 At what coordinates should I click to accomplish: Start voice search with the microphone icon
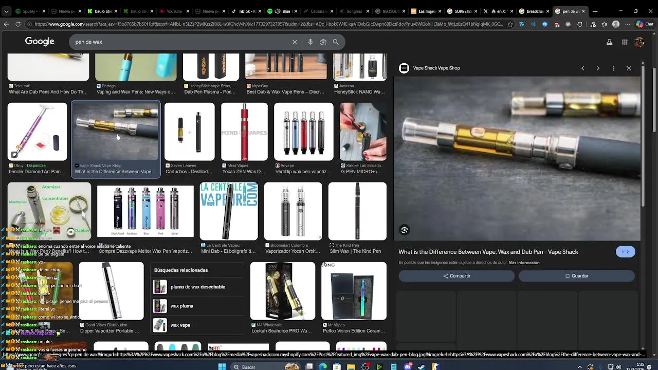310,42
